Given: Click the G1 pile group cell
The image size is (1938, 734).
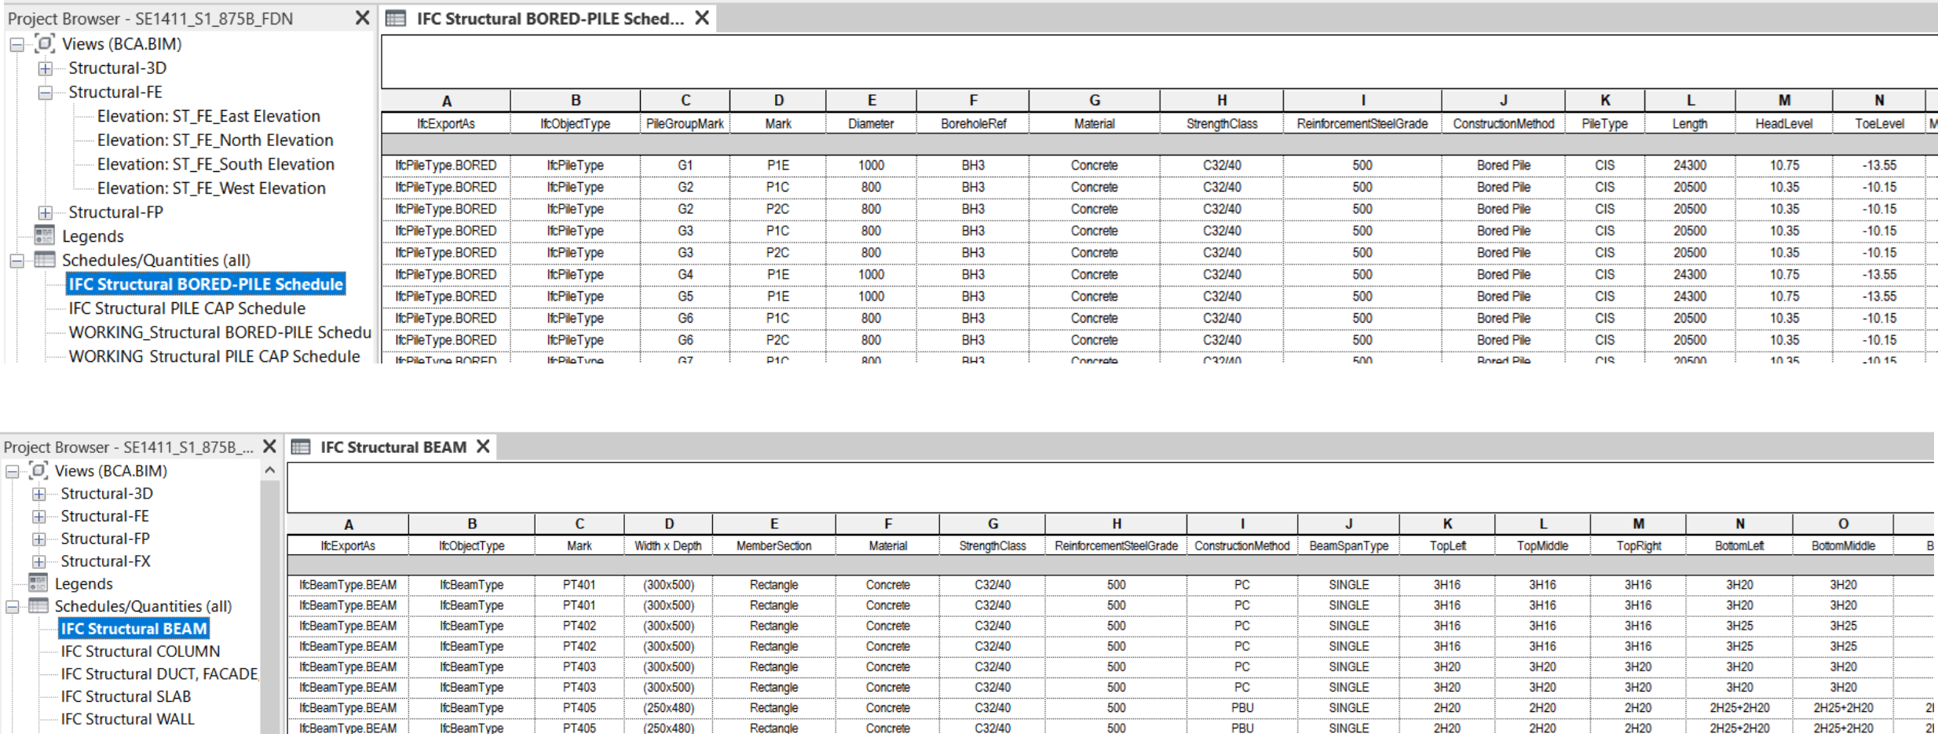Looking at the screenshot, I should point(686,166).
